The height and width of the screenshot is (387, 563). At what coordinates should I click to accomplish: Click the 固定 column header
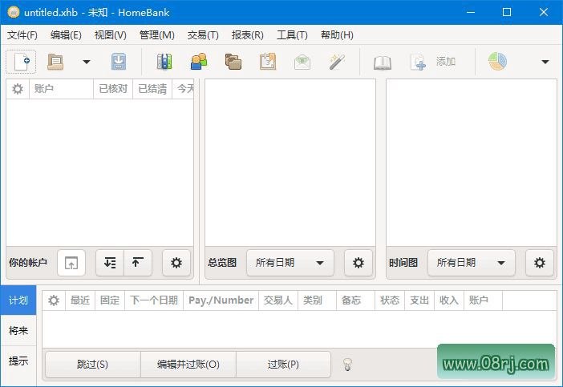110,300
